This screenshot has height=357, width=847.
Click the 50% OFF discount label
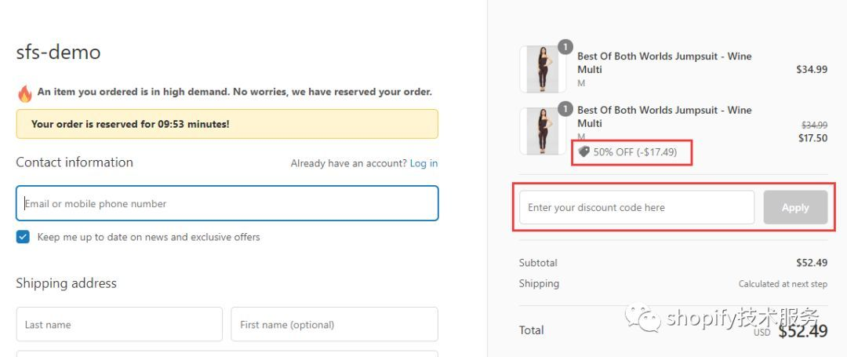click(x=634, y=152)
